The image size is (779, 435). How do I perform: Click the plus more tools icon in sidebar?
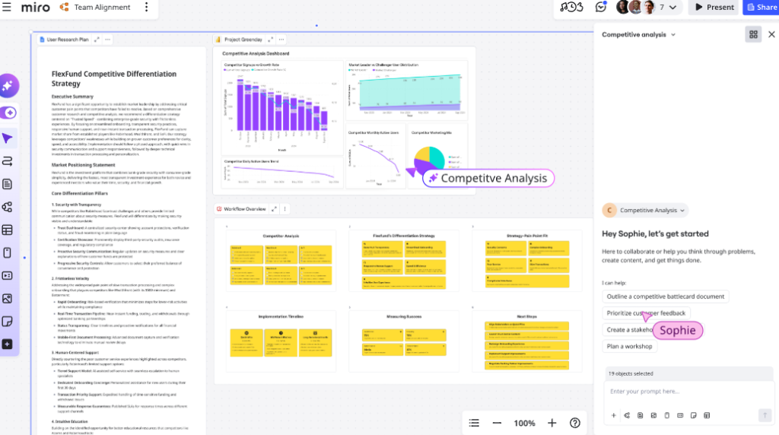8,344
